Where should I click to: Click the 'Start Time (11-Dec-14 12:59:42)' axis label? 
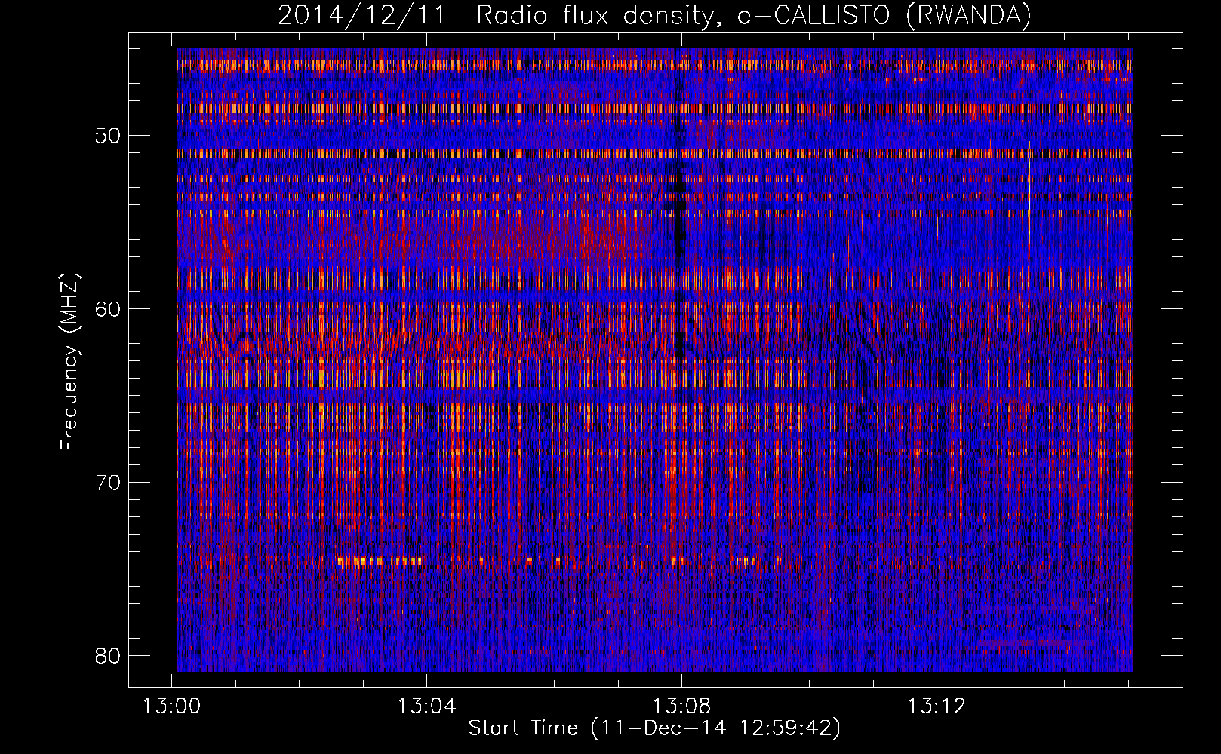pos(654,728)
